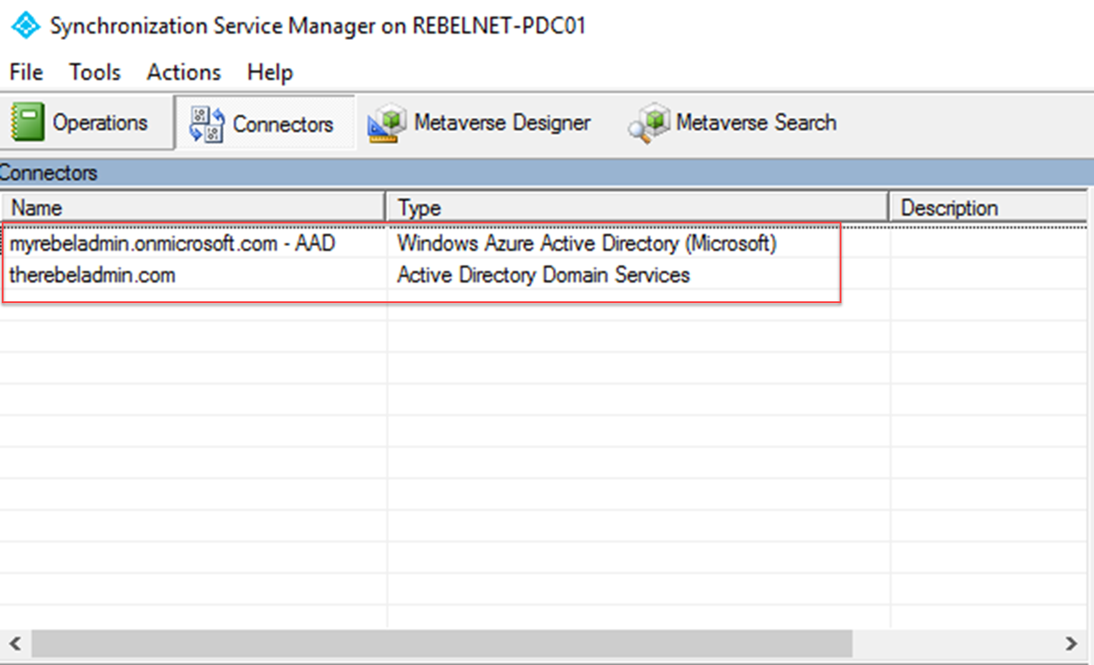Viewport: 1094px width, 665px height.
Task: Open the Help menu
Action: coord(270,73)
